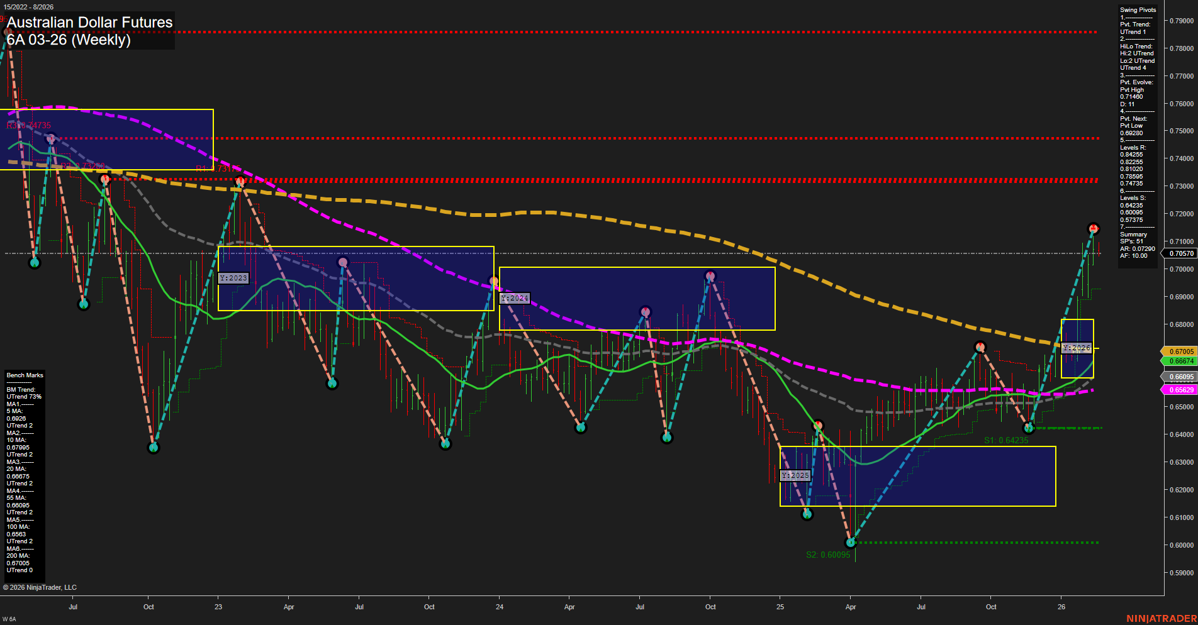This screenshot has width=1198, height=625.
Task: Click the S2: 0.60095 support label
Action: tap(827, 555)
